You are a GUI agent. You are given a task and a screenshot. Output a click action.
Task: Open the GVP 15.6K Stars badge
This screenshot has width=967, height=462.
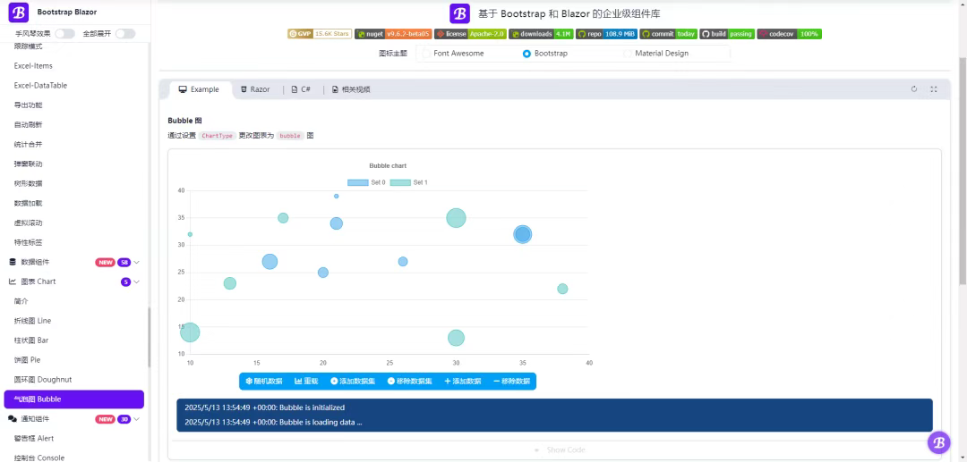320,34
